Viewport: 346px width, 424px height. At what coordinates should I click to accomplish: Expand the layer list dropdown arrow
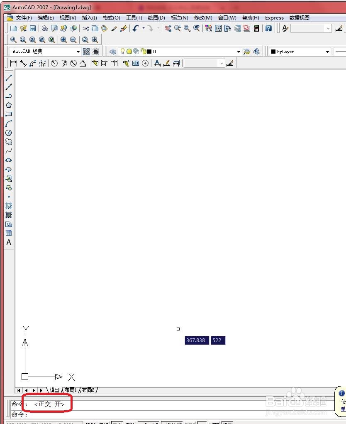point(239,52)
